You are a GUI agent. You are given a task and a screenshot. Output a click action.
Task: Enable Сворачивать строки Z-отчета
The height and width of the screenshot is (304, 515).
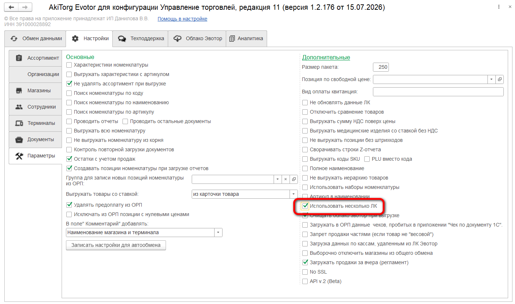(x=305, y=150)
